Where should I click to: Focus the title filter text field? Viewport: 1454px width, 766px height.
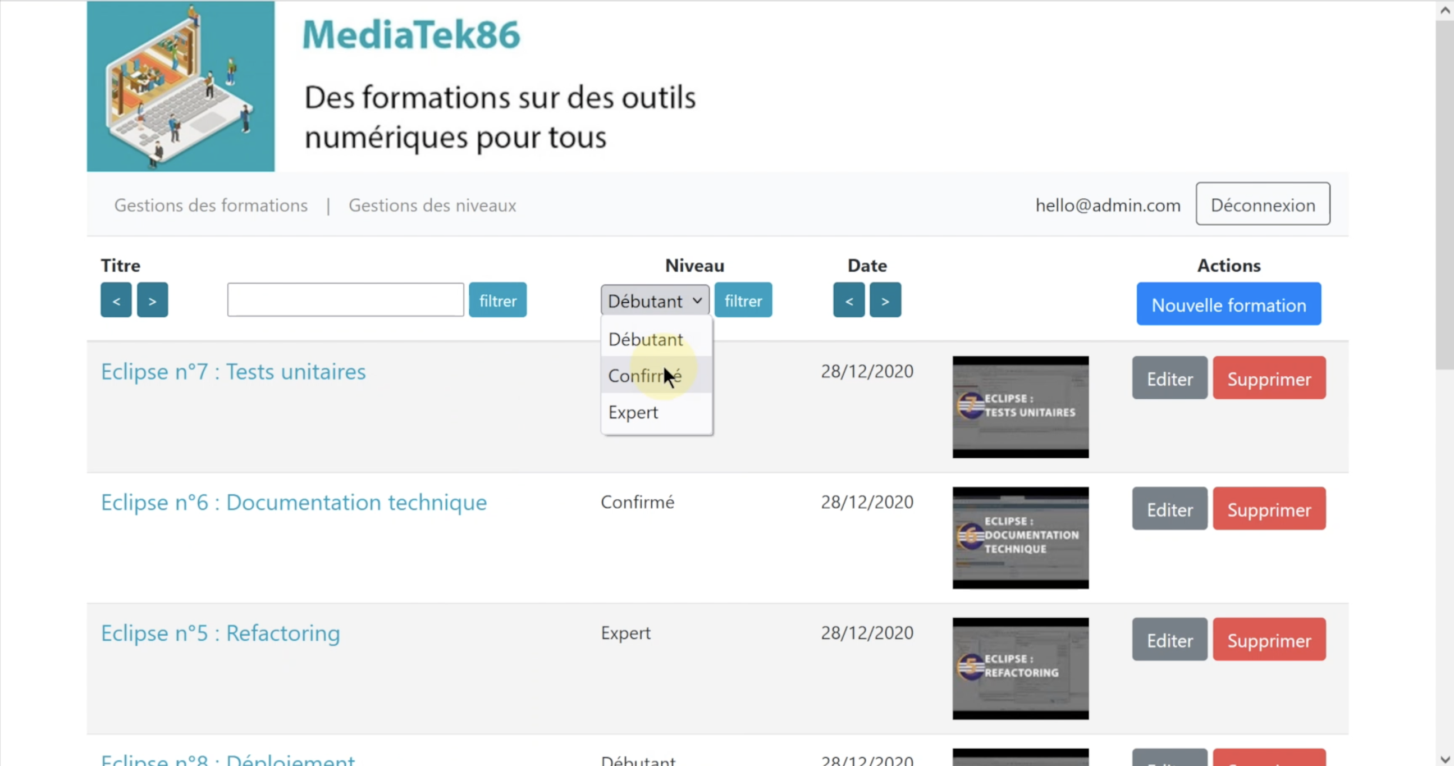pos(345,300)
